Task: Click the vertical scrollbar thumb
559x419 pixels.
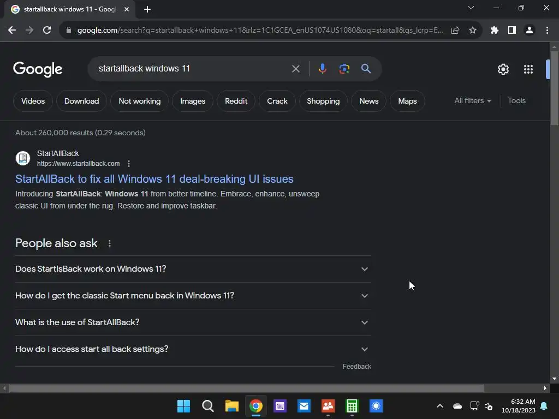Action: point(554,88)
